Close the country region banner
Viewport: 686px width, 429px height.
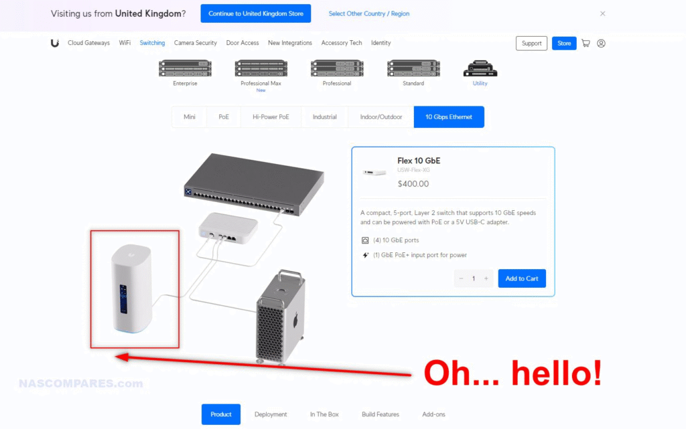click(x=602, y=13)
